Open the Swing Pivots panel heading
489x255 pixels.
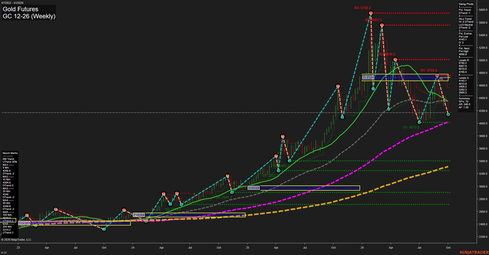pos(466,4)
